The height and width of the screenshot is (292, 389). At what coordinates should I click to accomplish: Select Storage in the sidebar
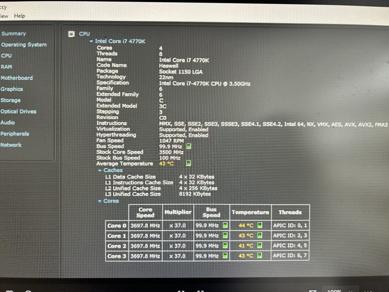click(x=11, y=100)
